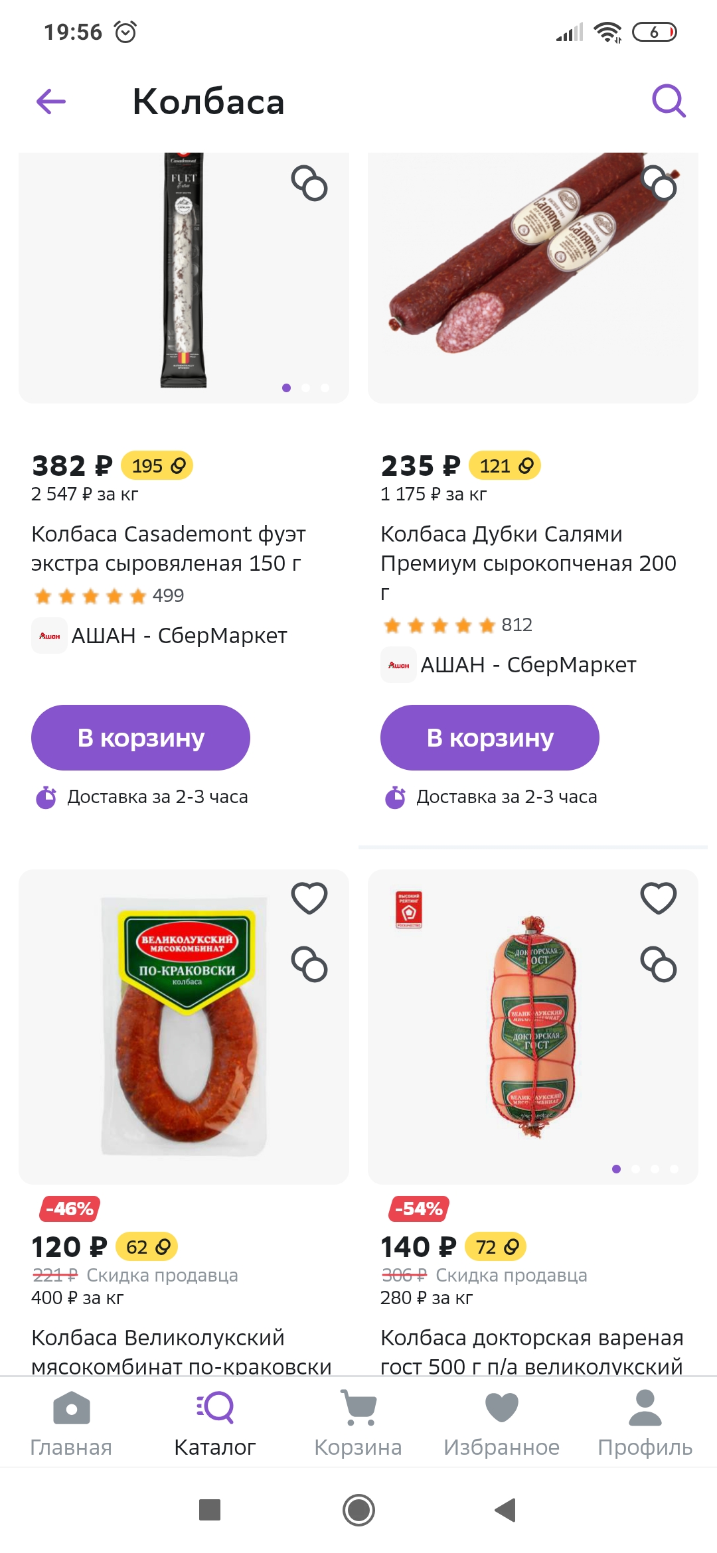Open Doktorskaya sausage product image
717x1553 pixels.
(x=533, y=1027)
